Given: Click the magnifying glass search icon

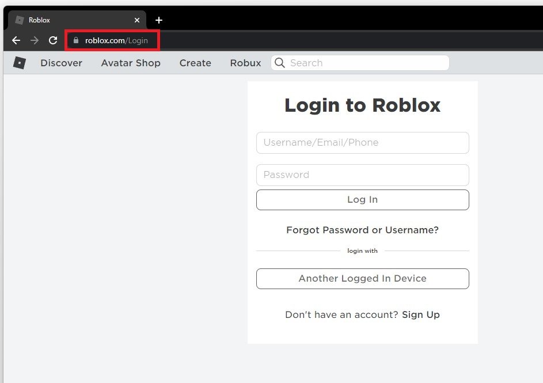Looking at the screenshot, I should click(279, 63).
